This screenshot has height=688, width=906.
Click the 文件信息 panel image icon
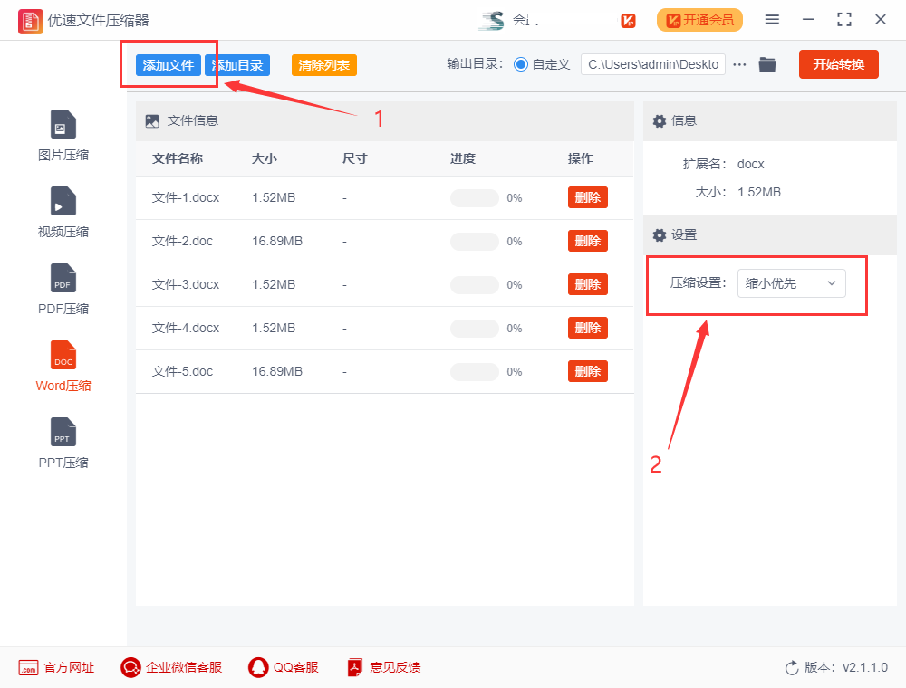coord(152,121)
